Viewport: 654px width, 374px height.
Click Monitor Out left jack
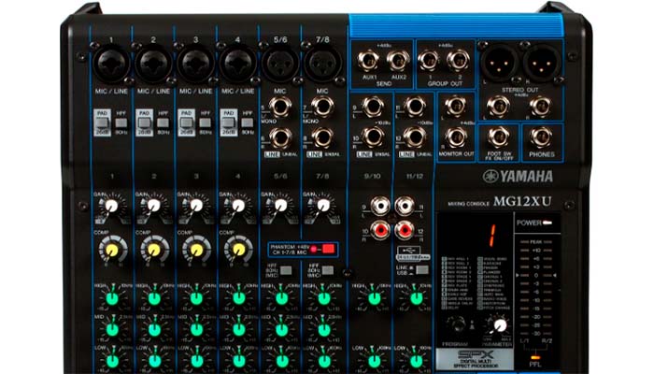pyautogui.click(x=456, y=106)
